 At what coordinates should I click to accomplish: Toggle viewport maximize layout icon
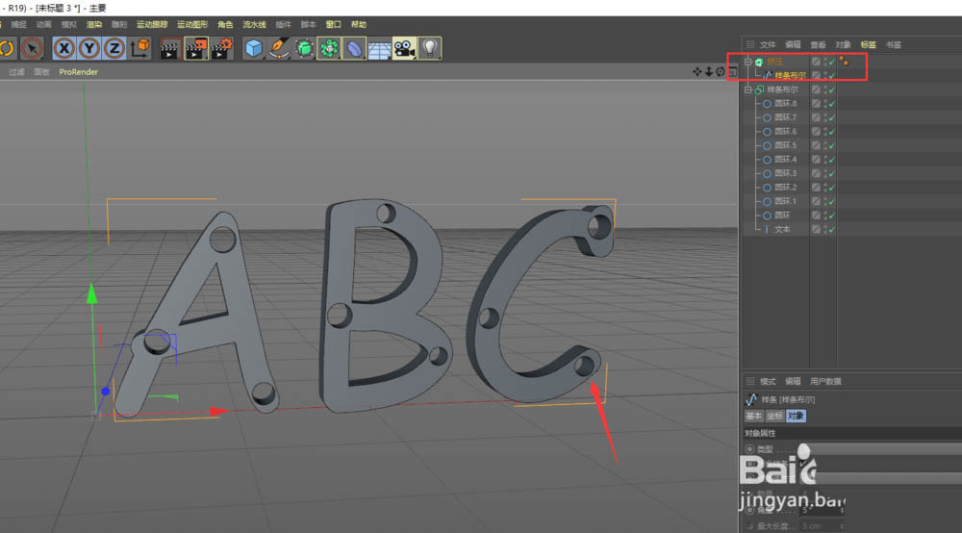click(732, 72)
